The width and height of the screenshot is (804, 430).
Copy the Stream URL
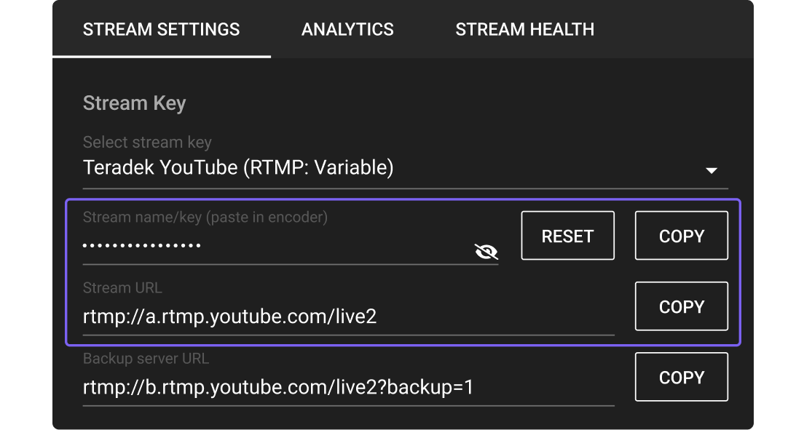click(x=681, y=306)
